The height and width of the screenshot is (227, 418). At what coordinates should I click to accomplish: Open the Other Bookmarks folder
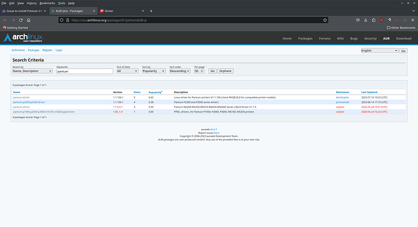(x=401, y=28)
